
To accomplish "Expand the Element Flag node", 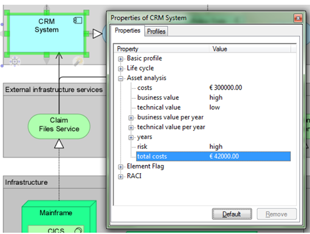I will (120, 166).
